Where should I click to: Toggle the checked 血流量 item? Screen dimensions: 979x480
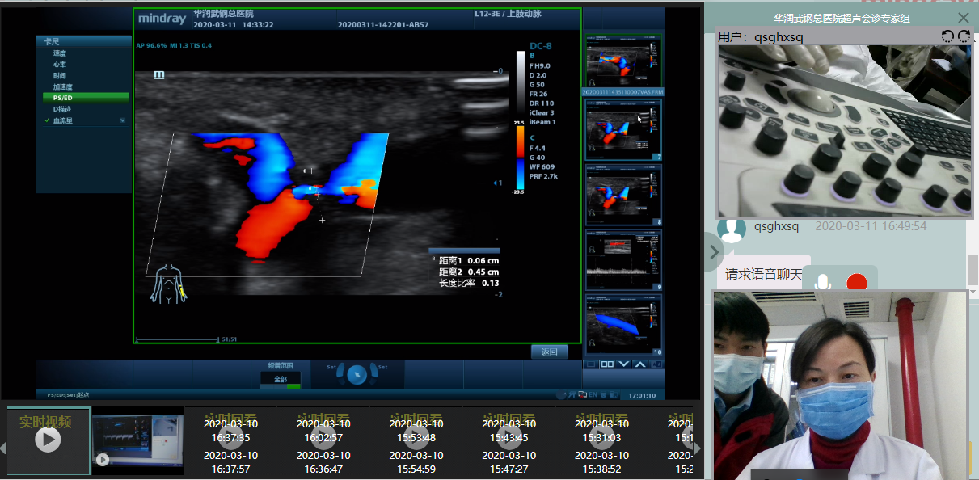(x=63, y=120)
